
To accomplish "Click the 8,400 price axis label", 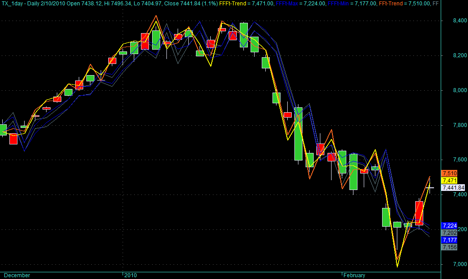I will click(x=460, y=21).
